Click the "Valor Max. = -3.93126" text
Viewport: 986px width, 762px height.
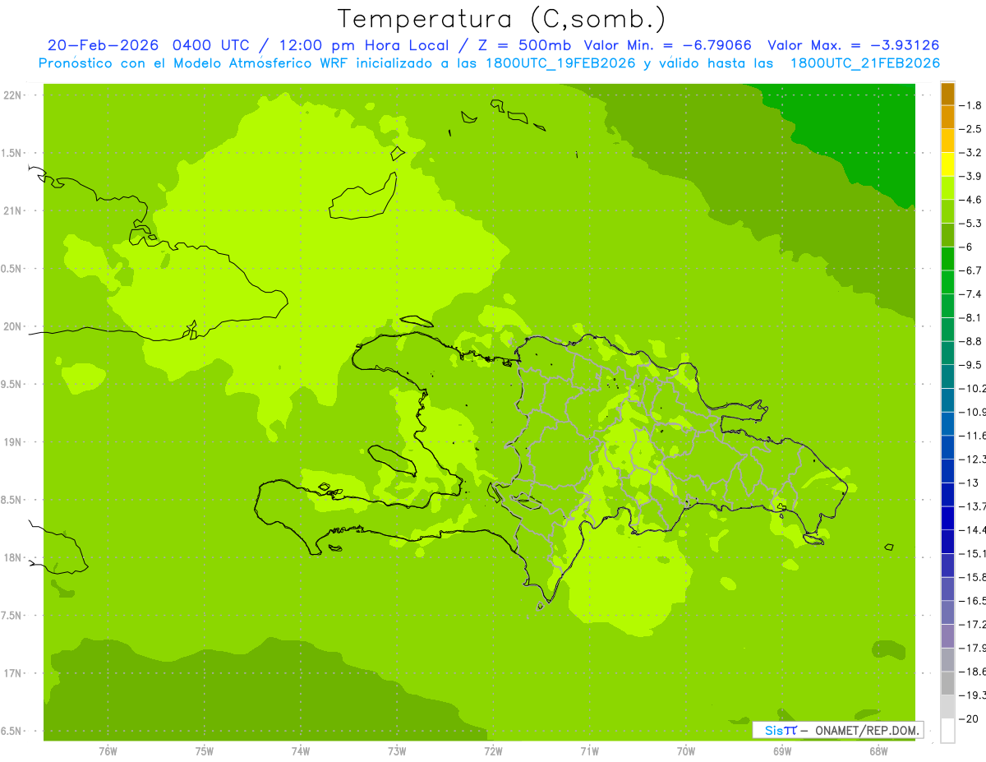click(853, 45)
